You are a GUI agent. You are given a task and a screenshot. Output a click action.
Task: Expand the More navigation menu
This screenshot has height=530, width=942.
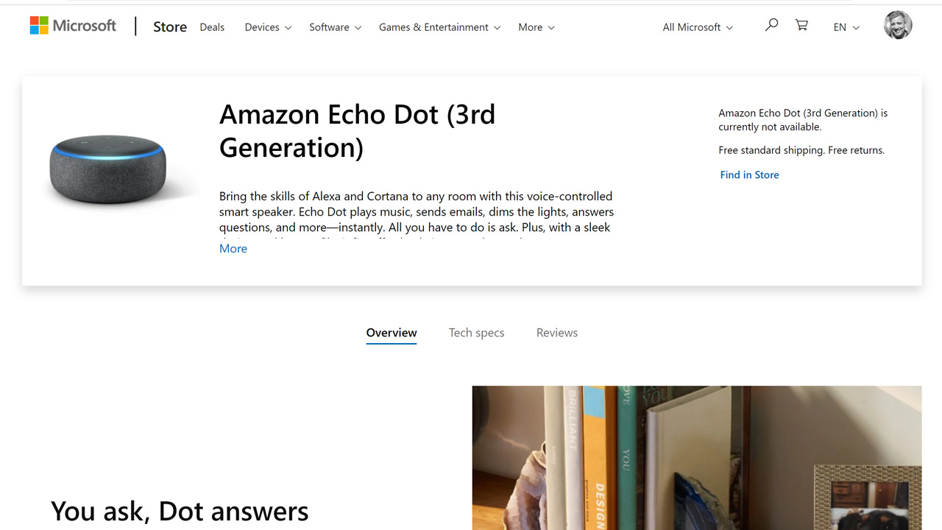[536, 27]
